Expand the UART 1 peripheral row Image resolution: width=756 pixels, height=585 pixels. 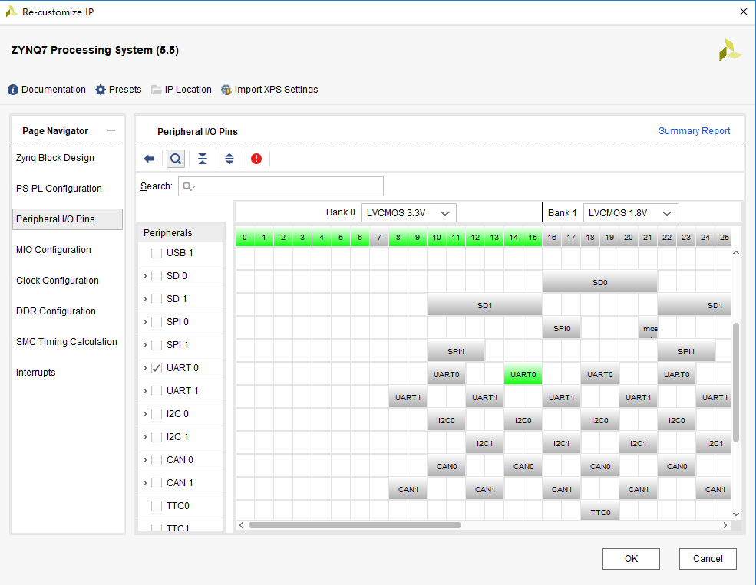(x=144, y=391)
